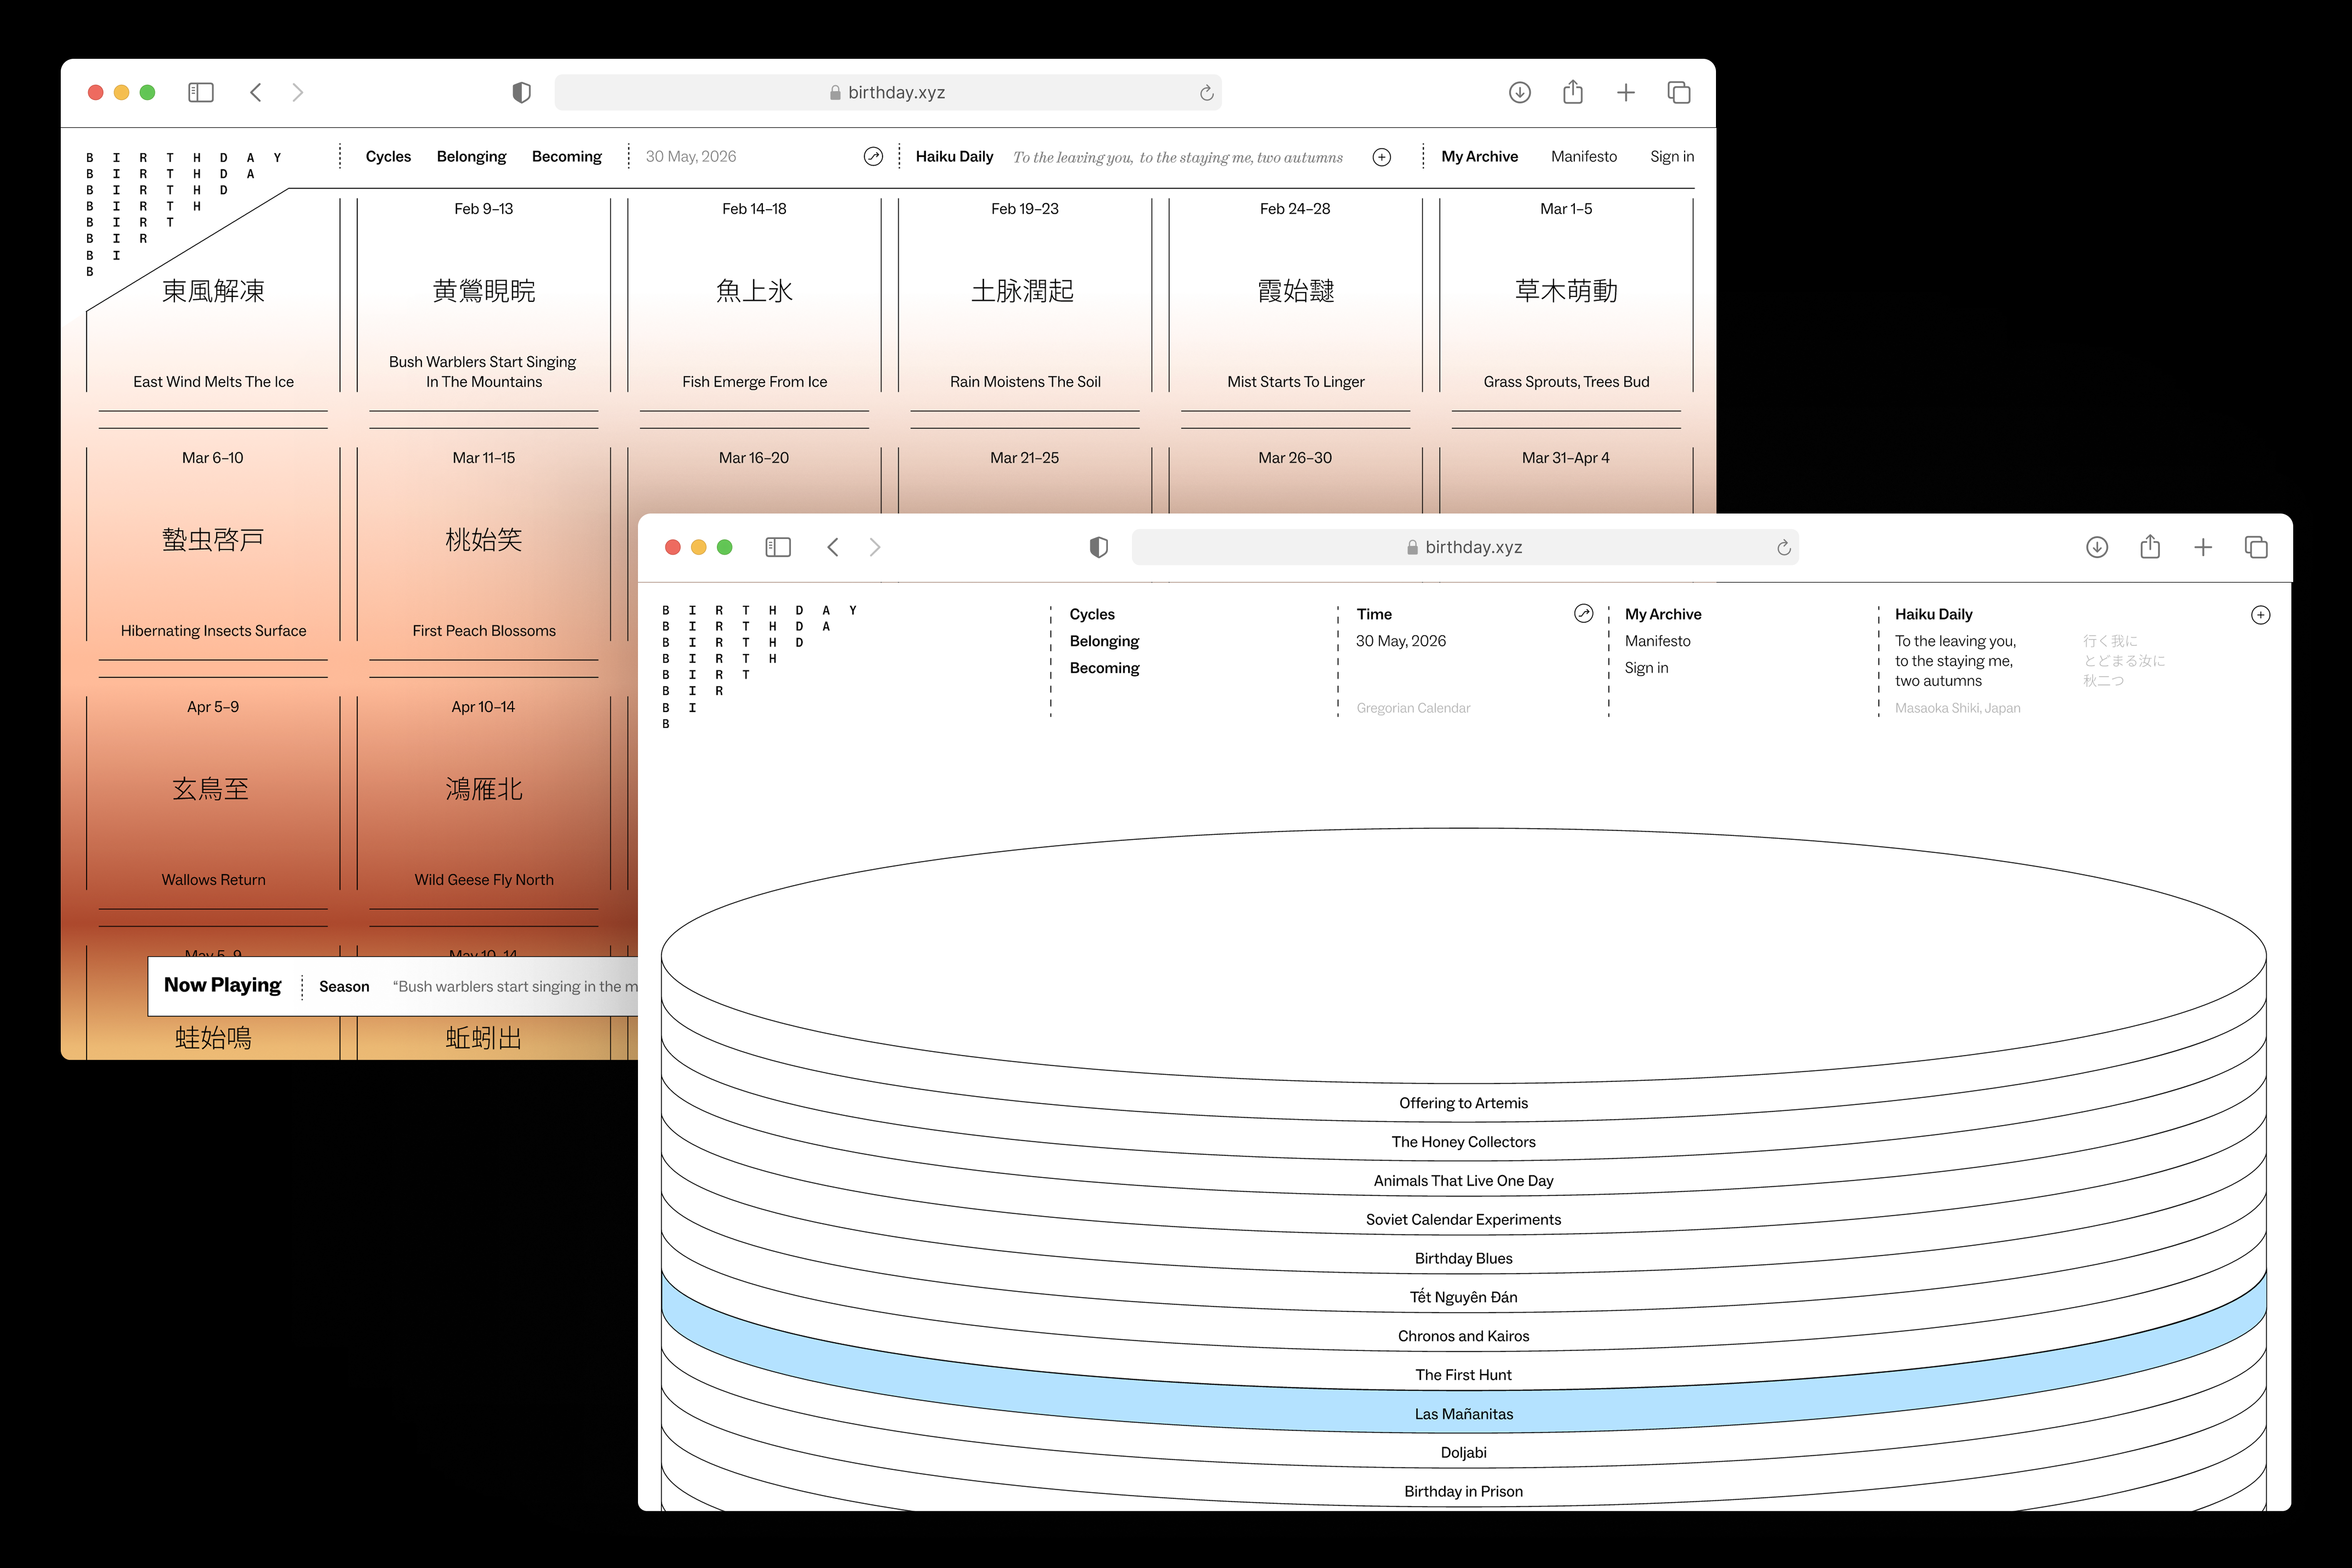Go forward in the back browser window
The width and height of the screenshot is (2352, 1568).
click(297, 92)
